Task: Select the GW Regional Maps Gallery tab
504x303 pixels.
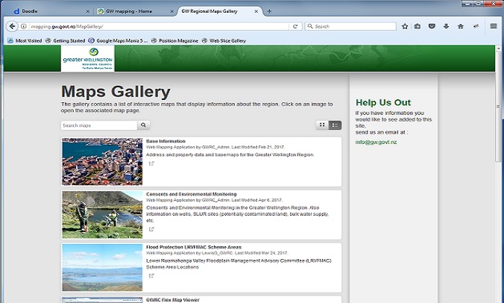Action: [218, 11]
